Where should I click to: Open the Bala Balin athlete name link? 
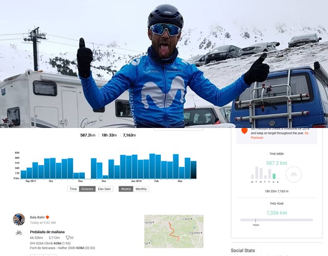tap(37, 217)
